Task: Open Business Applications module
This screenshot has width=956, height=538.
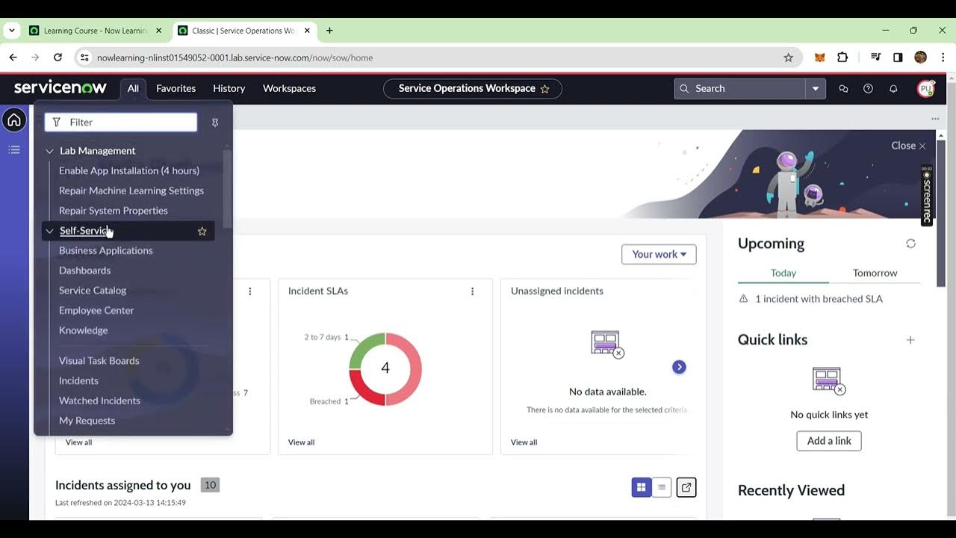Action: pos(106,250)
